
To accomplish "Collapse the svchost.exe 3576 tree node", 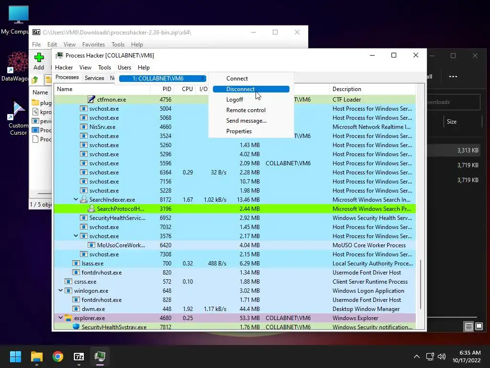I will [76, 236].
